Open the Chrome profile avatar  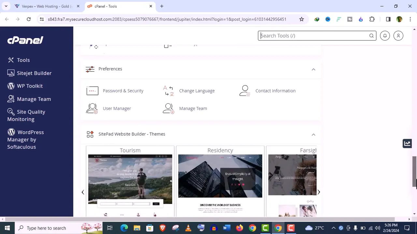(399, 19)
